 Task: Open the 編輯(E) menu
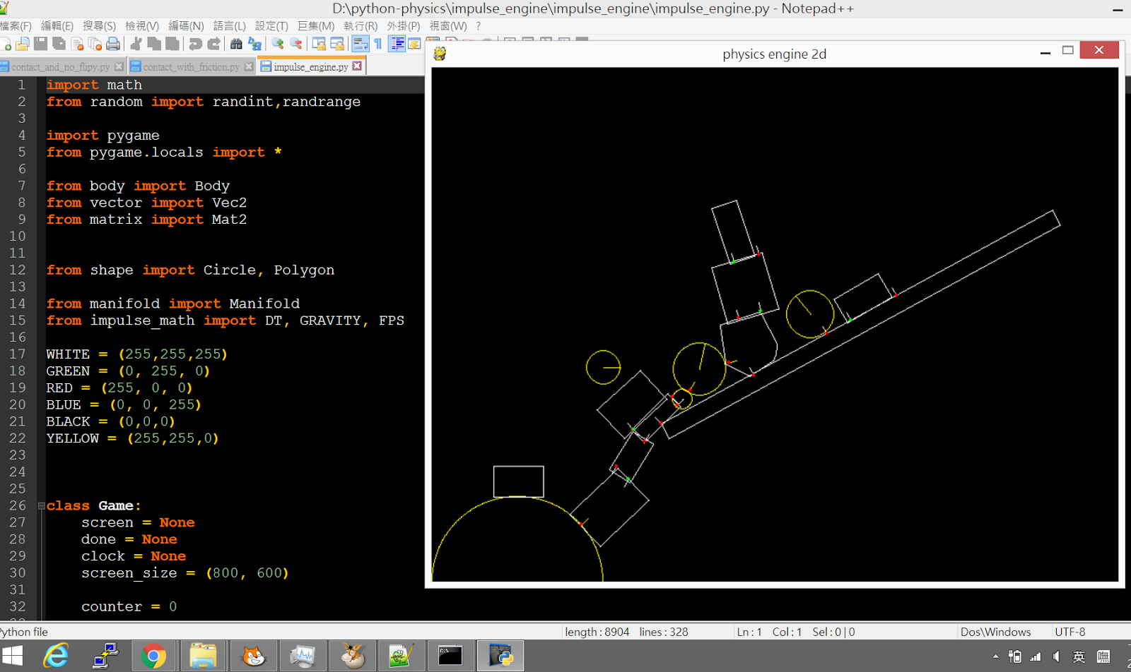pyautogui.click(x=57, y=26)
